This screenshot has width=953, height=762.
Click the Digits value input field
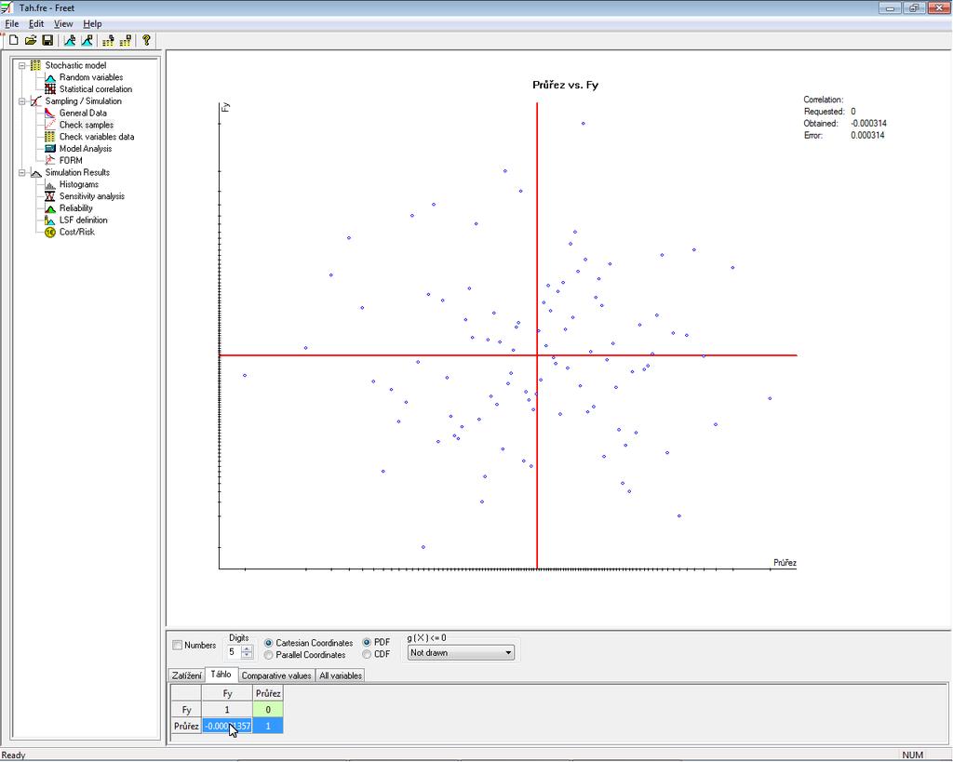[234, 652]
